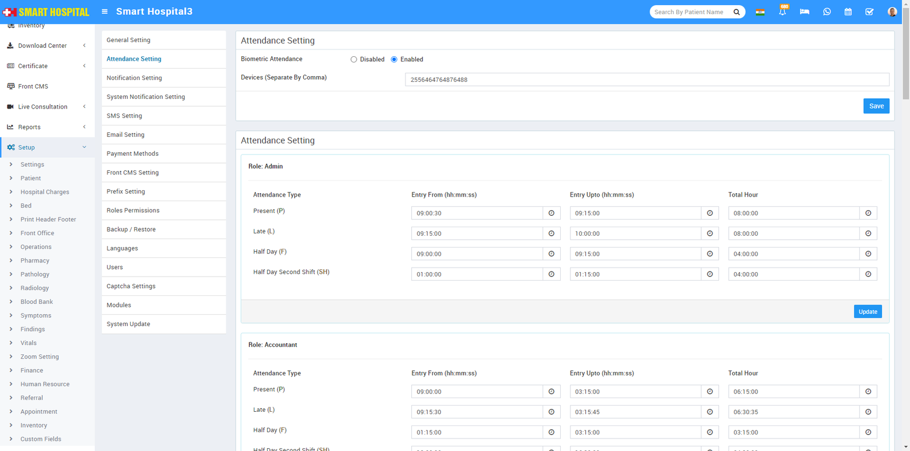Open the calendar icon in header
Screen dimensions: 910x451
pyautogui.click(x=848, y=12)
